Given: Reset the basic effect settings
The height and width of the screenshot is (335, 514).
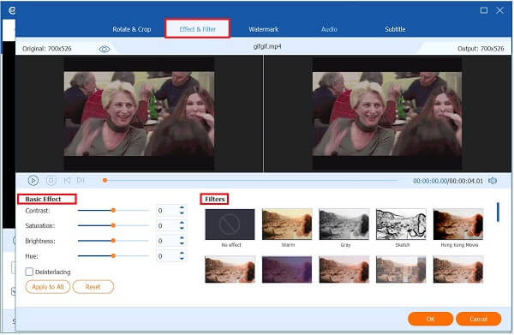Looking at the screenshot, I should [x=93, y=287].
